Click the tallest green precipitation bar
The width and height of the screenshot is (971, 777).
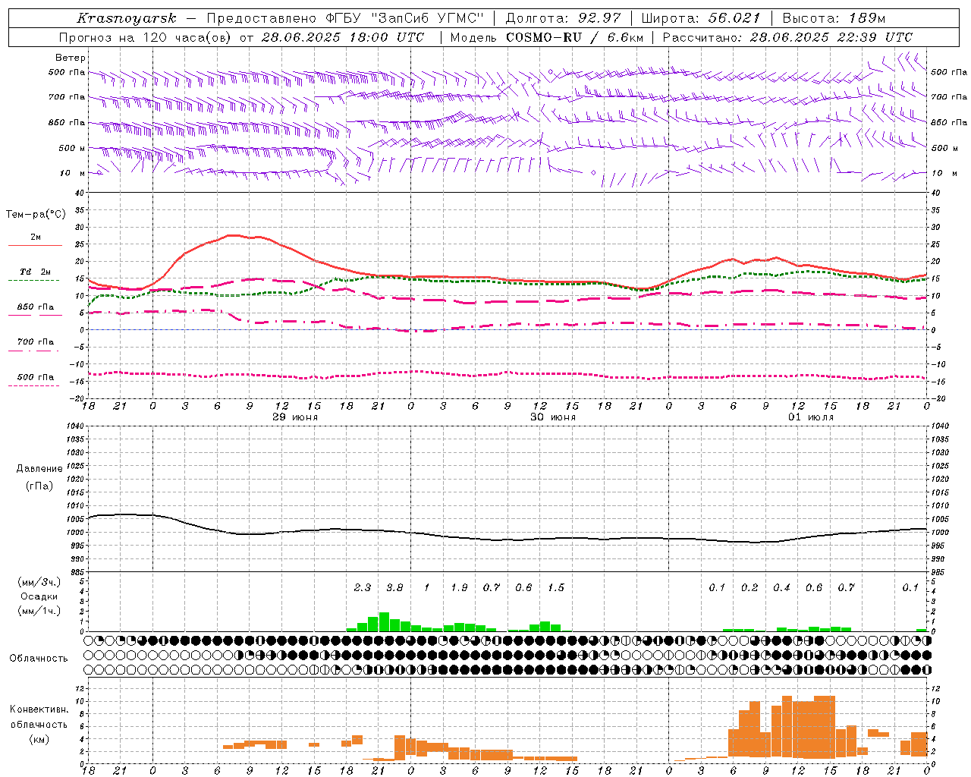point(384,622)
